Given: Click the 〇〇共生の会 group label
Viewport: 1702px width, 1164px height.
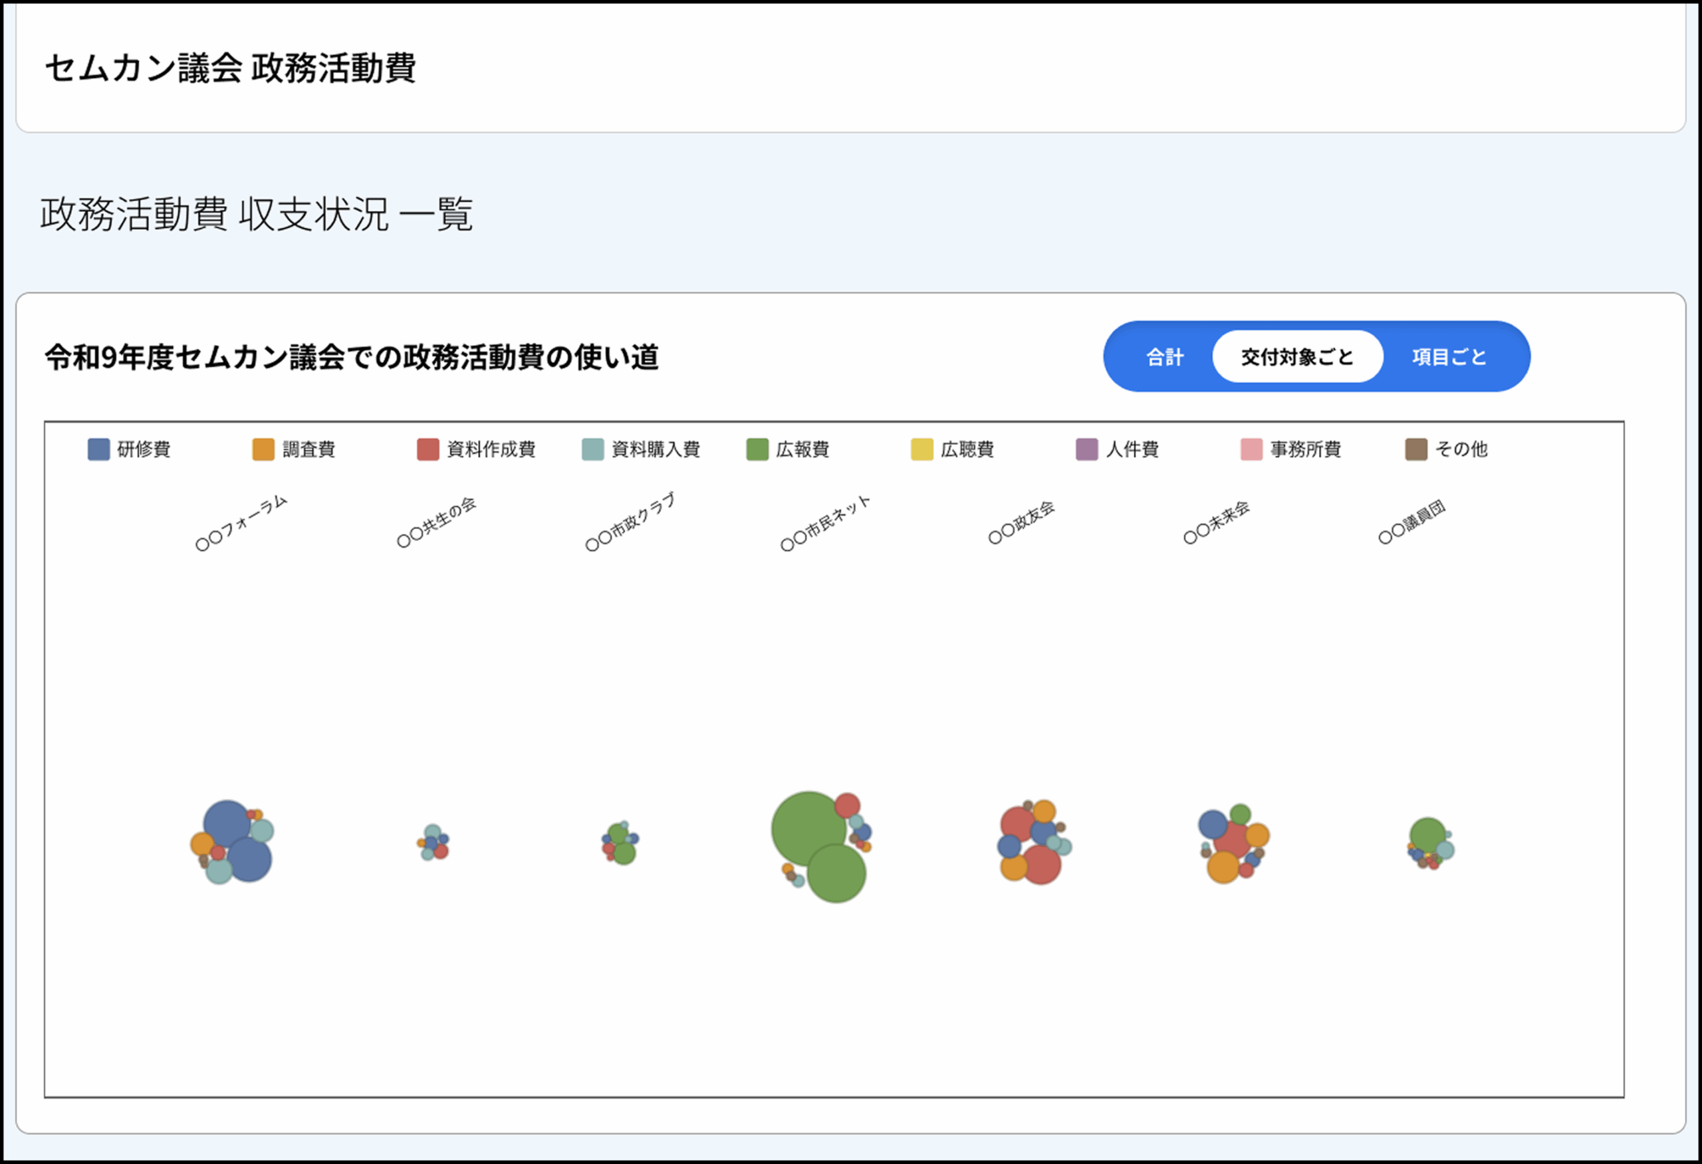Looking at the screenshot, I should [437, 522].
